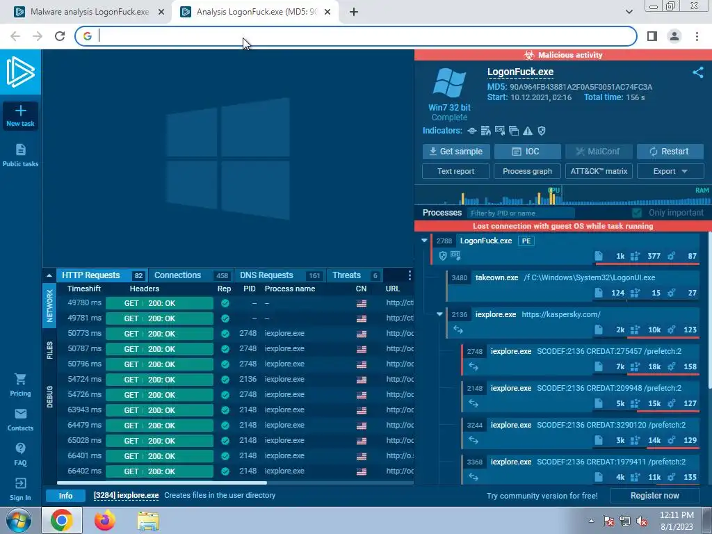The height and width of the screenshot is (534, 712).
Task: Click files icon of LogonFuck.exe process
Action: (x=599, y=256)
